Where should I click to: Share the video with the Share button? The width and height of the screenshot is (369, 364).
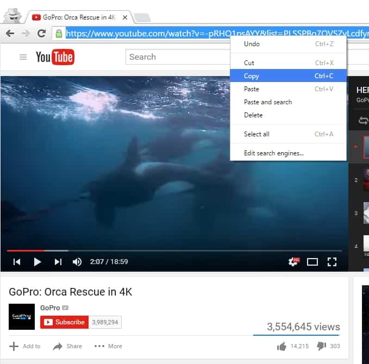pyautogui.click(x=67, y=346)
